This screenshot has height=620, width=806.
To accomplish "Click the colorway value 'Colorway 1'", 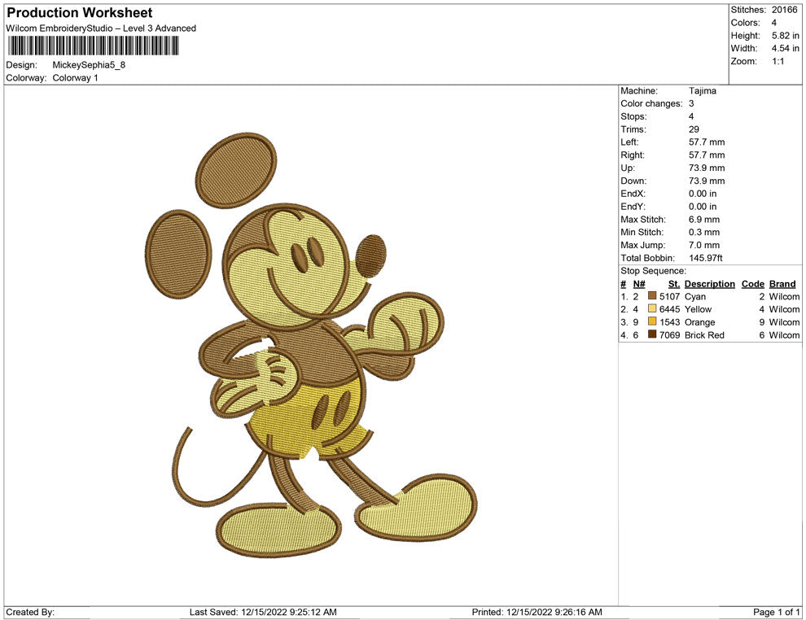I will click(x=75, y=78).
